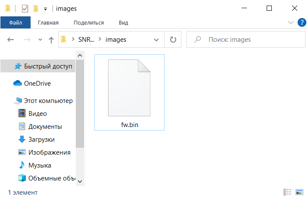Open the Файл menu tab
Image resolution: width=308 pixels, height=199 pixels.
(x=16, y=22)
